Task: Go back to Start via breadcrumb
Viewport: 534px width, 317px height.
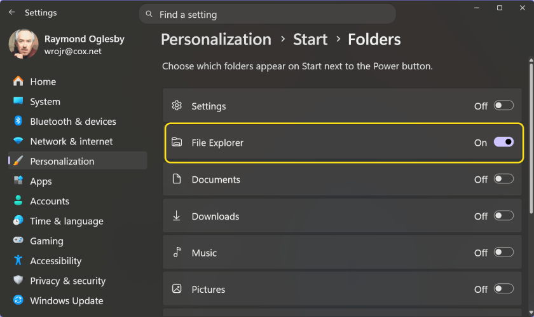Action: click(310, 39)
